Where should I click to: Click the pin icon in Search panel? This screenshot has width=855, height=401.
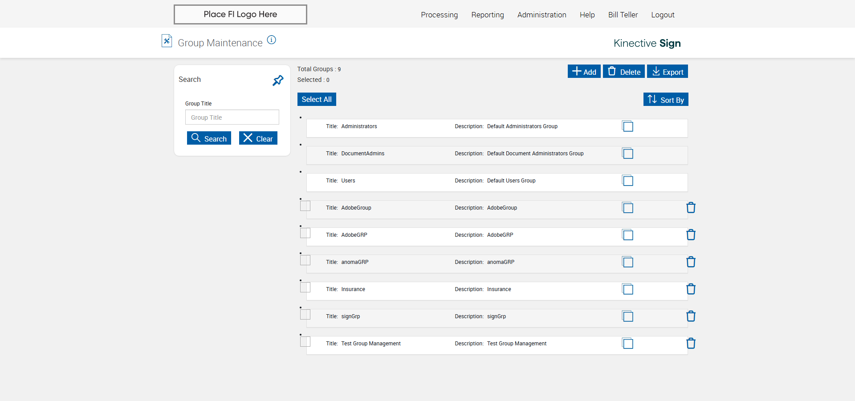(x=278, y=81)
